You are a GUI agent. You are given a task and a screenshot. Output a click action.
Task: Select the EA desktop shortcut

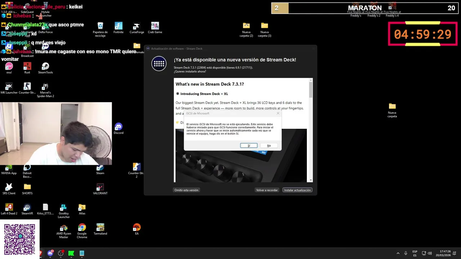136,229
